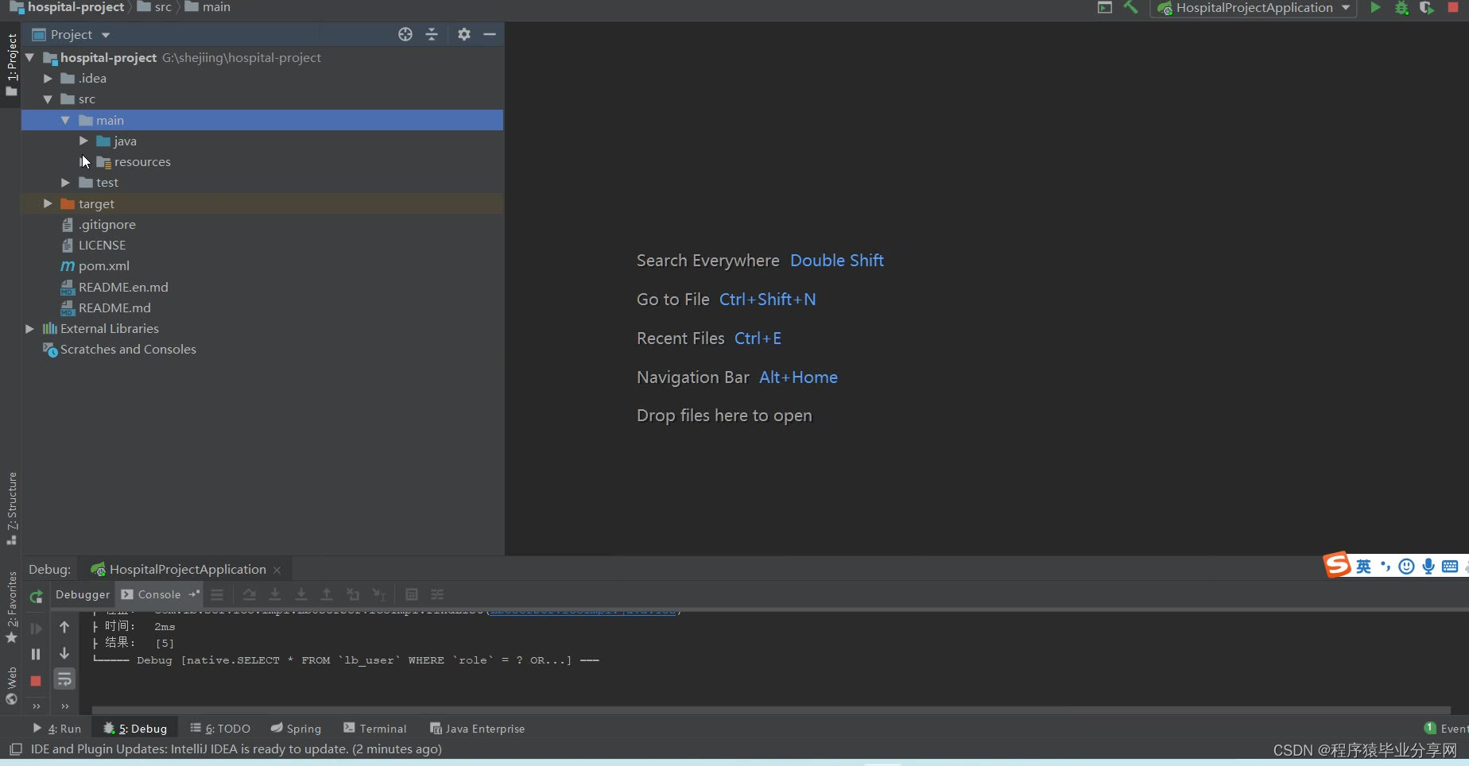
Task: Open Project panel settings gear
Action: [464, 34]
